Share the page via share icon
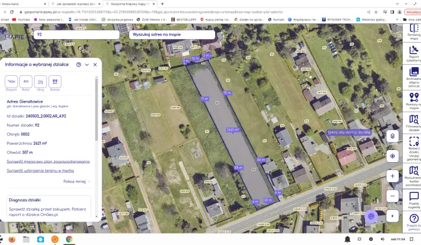Viewport: 421px width, 245px height. tap(368, 12)
